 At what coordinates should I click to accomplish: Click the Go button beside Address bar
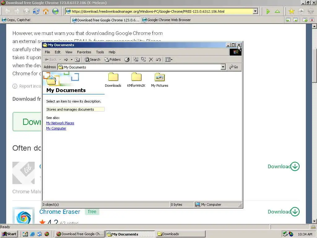(234, 67)
